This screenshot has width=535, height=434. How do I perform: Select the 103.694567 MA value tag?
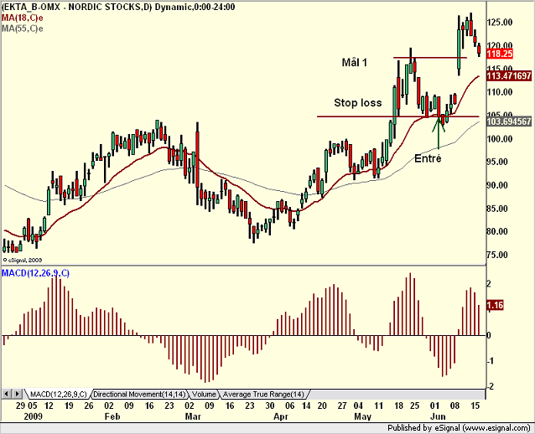point(509,121)
